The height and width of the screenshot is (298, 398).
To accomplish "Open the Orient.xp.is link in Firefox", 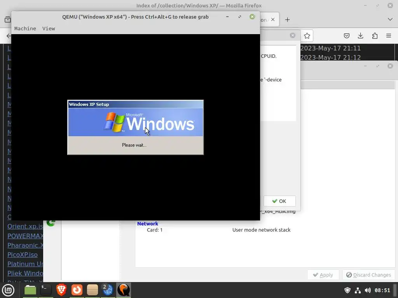I will pyautogui.click(x=25, y=226).
